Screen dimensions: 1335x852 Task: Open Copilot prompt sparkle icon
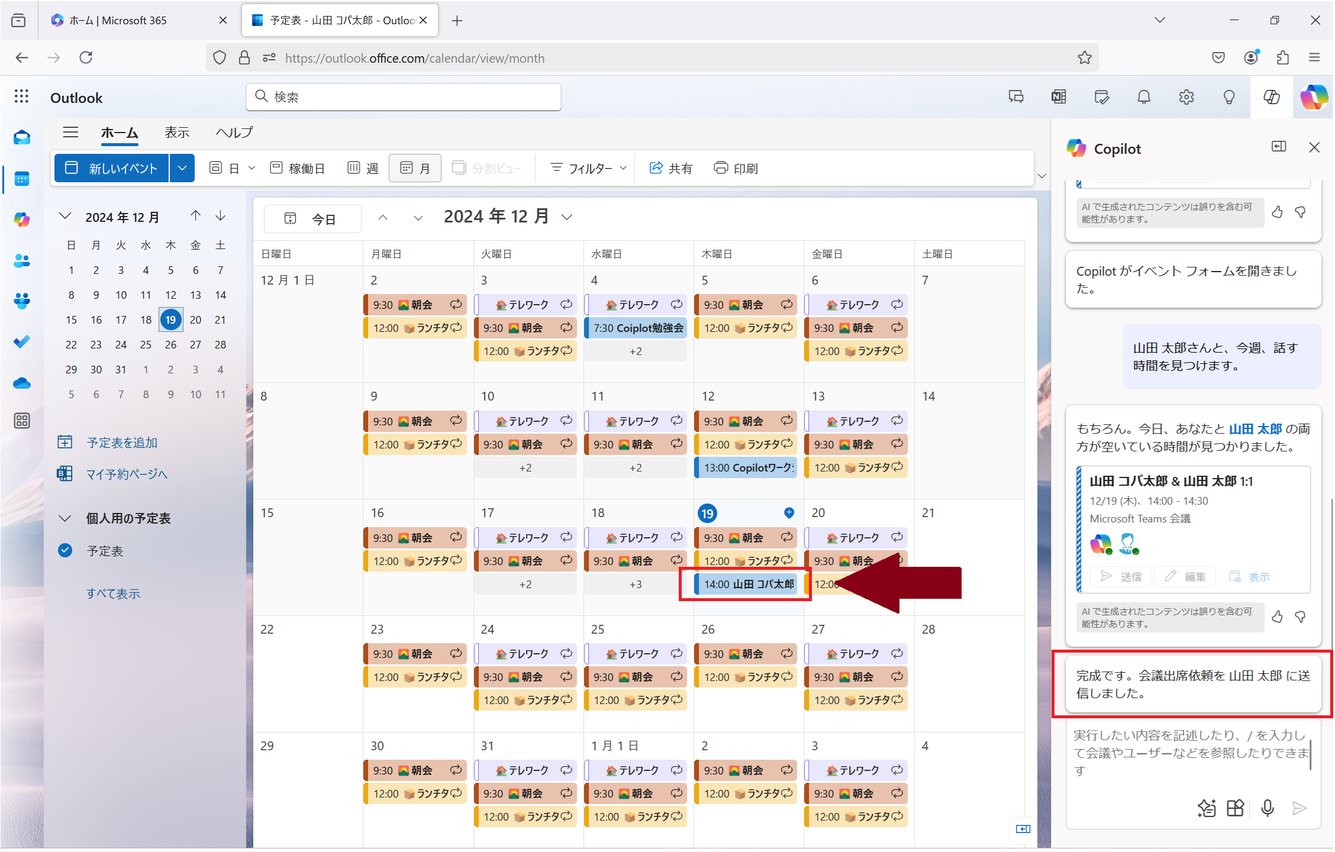click(1207, 808)
